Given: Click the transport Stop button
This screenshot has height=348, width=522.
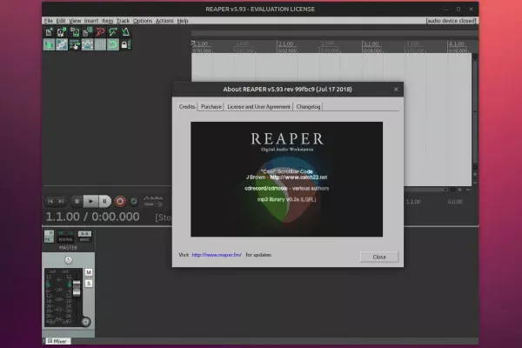Looking at the screenshot, I should [77, 201].
